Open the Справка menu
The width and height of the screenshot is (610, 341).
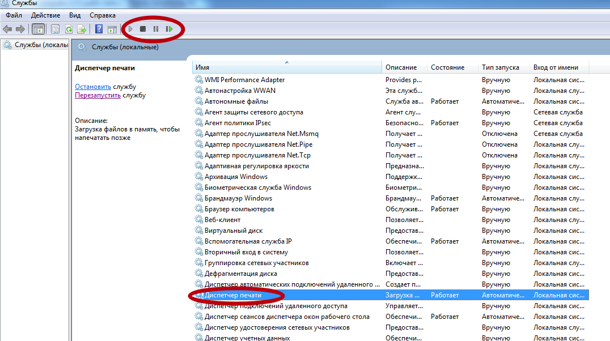[102, 15]
